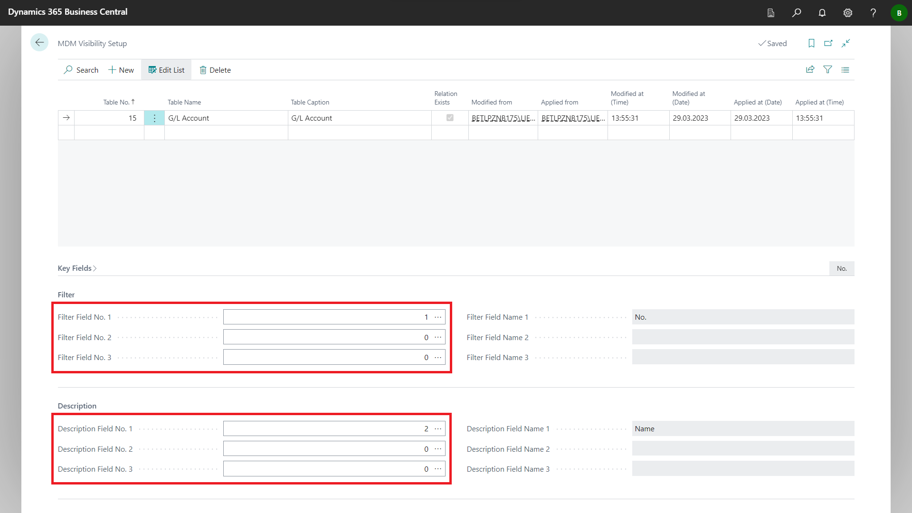This screenshot has height=513, width=912.
Task: Click the Dynamics 365 Business Central title
Action: [68, 12]
